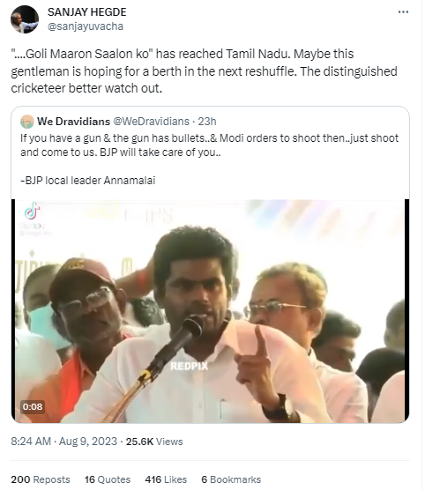Click the 8:24 AM · Aug 9, 2023 timestamp

click(63, 442)
